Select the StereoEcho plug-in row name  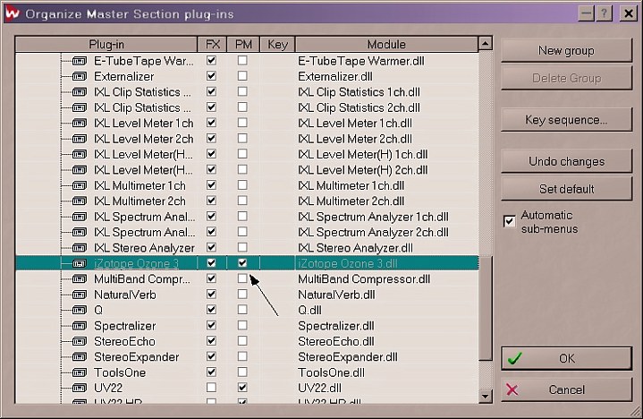(x=124, y=341)
